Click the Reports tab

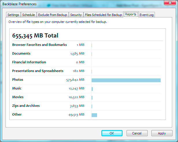click(x=131, y=14)
